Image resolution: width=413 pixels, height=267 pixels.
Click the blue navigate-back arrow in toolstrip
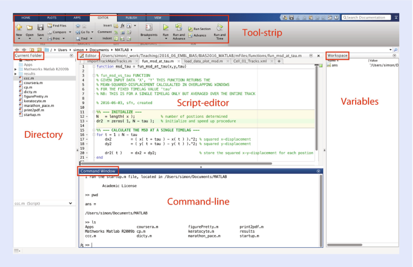(78, 26)
